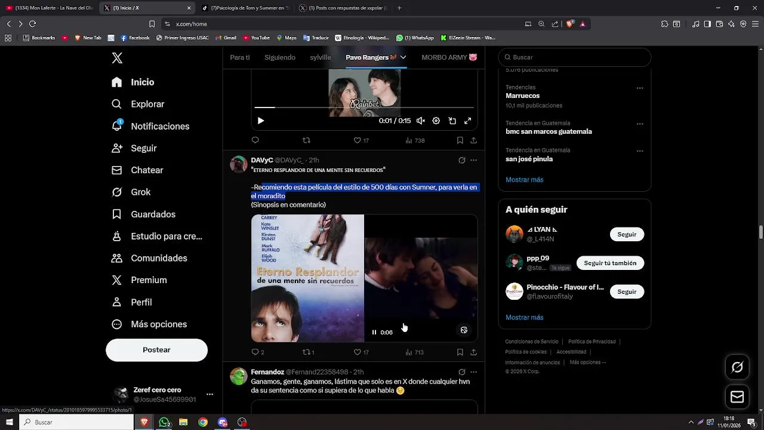Play the top video

coord(261,121)
